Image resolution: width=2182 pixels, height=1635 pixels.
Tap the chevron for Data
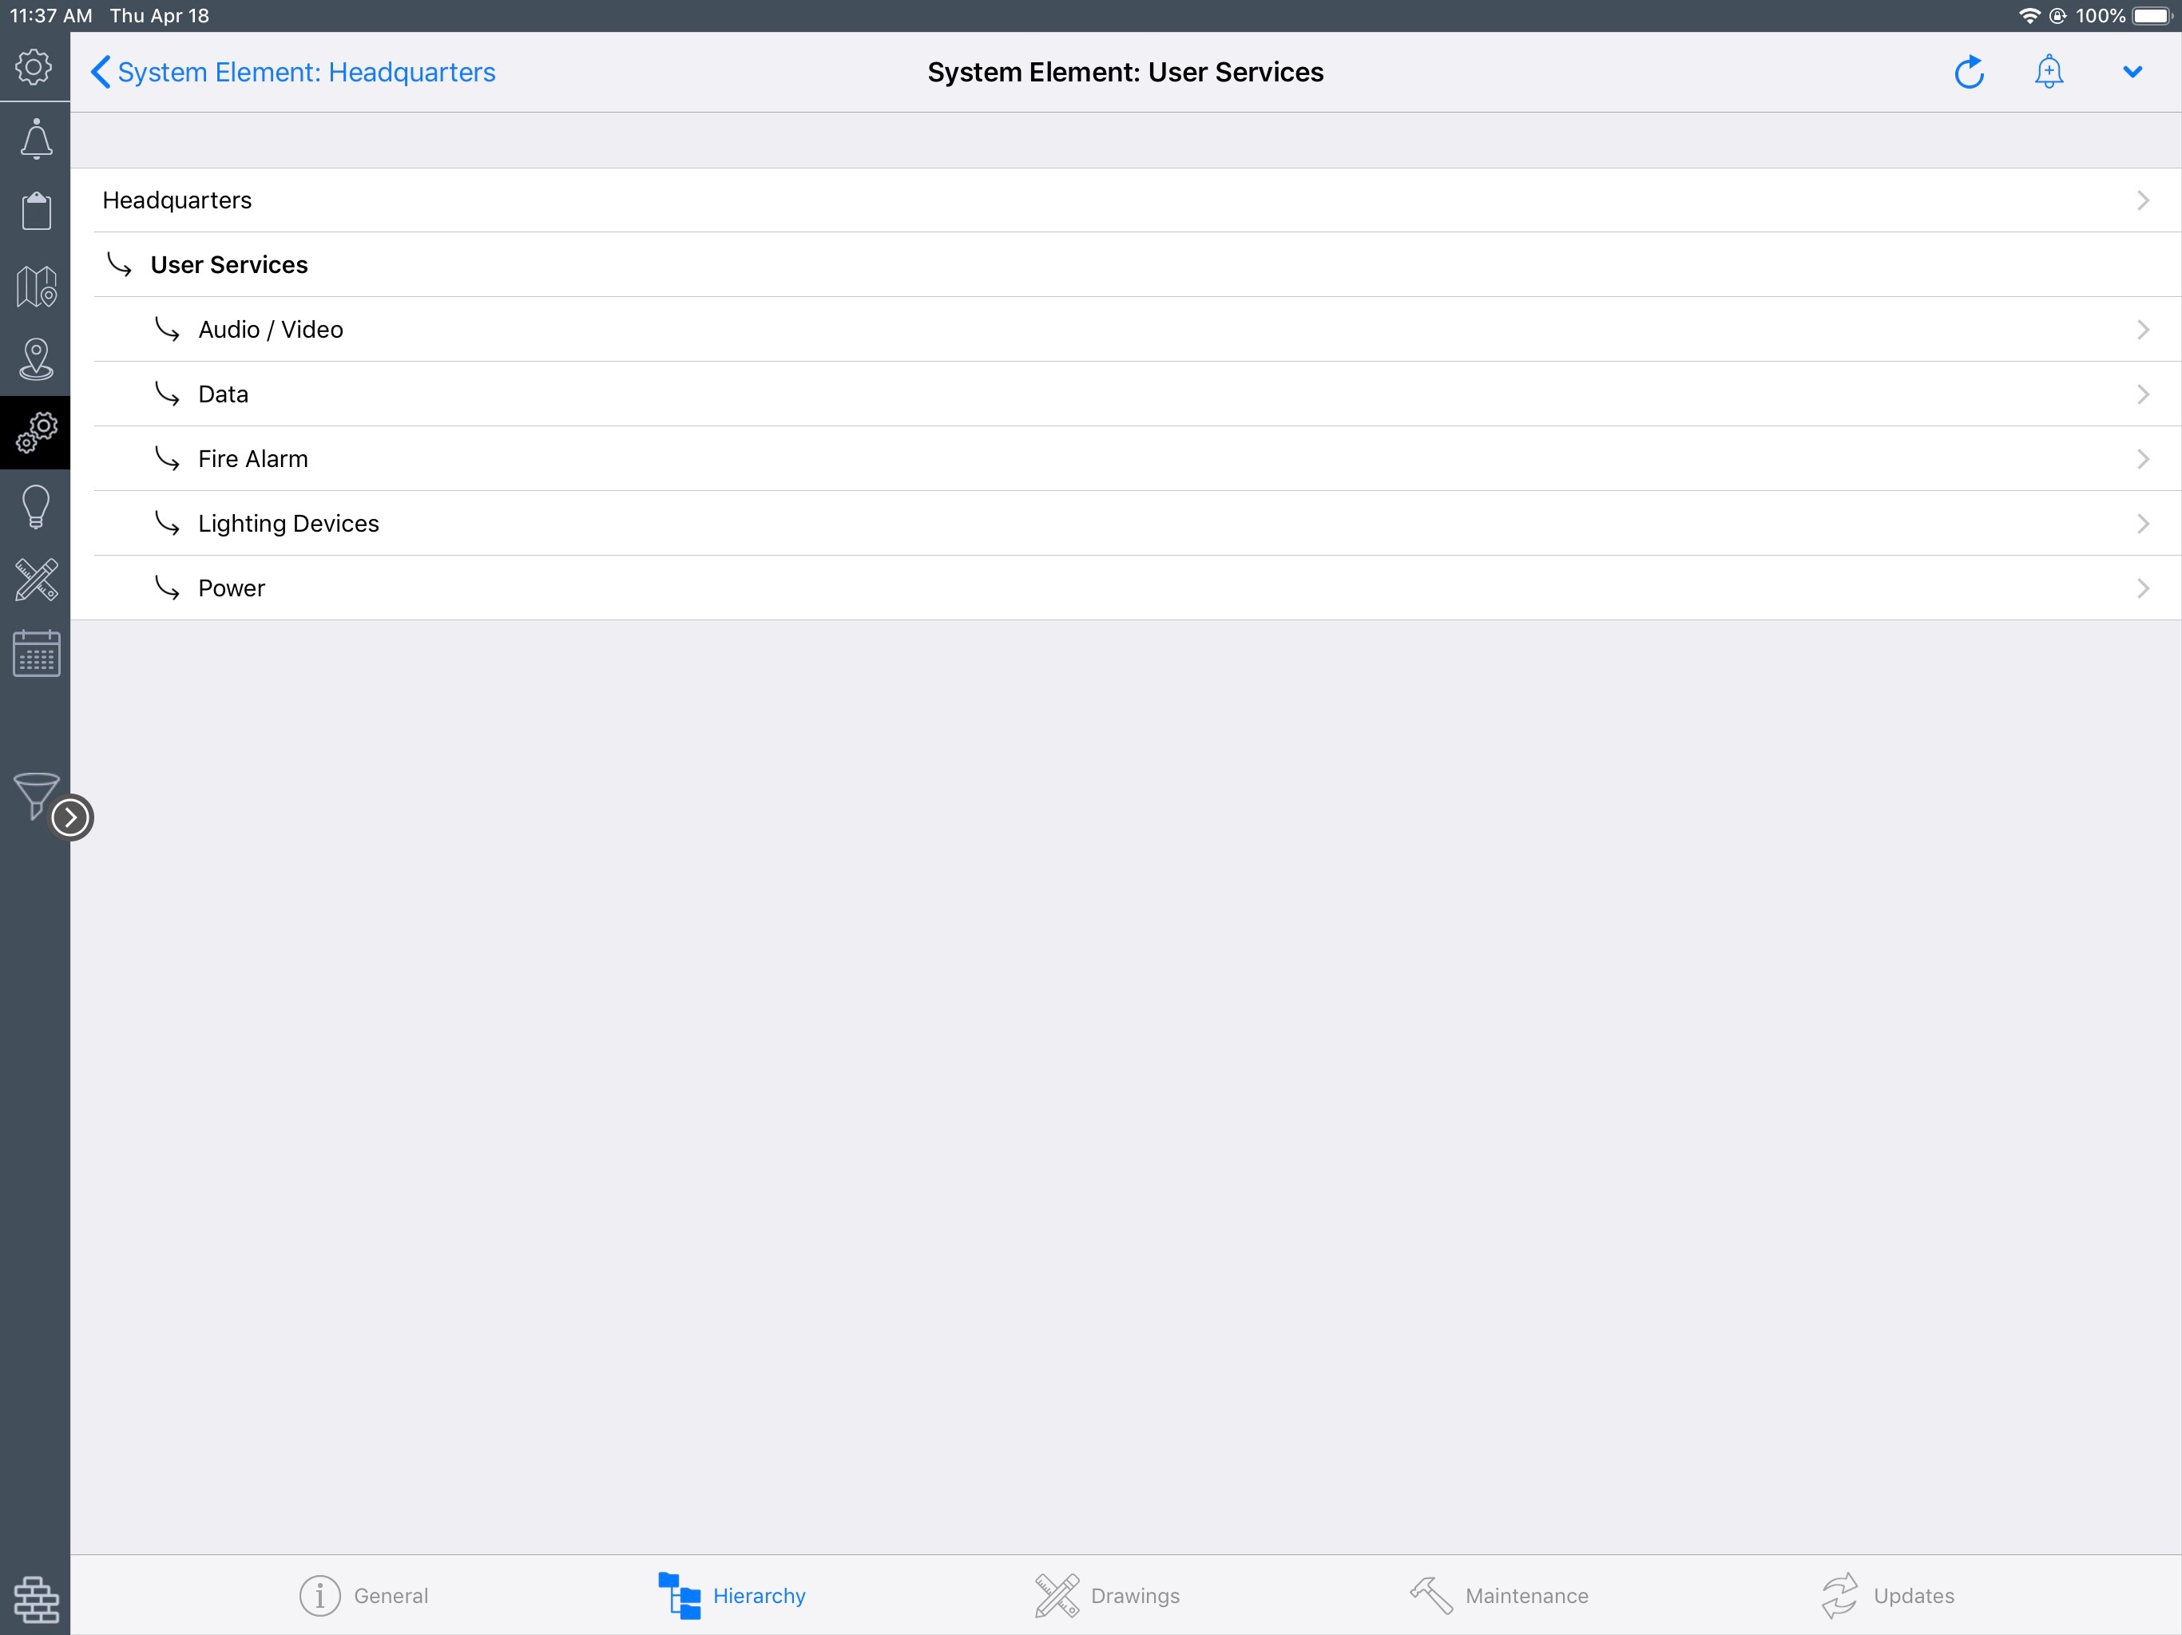pos(2143,394)
